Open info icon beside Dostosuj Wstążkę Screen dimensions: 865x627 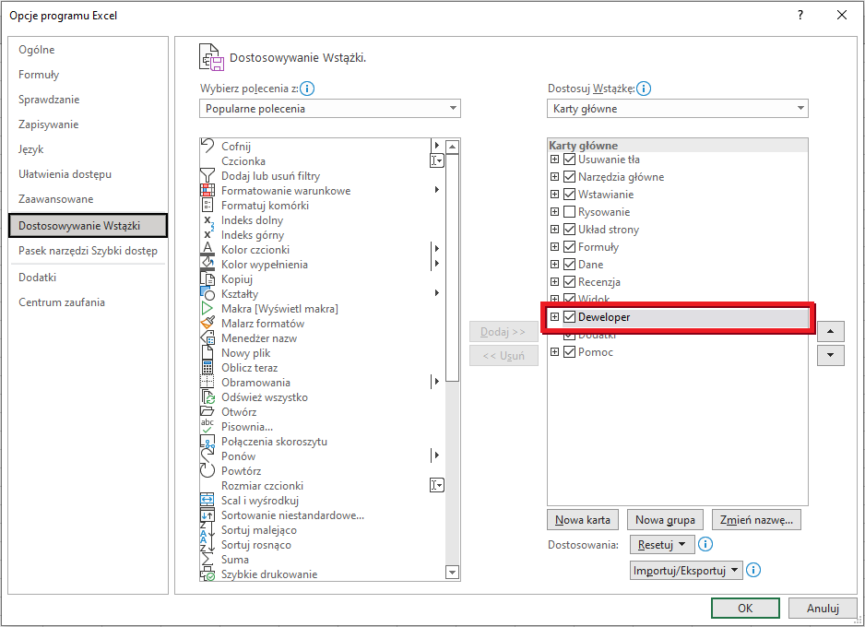click(x=644, y=89)
